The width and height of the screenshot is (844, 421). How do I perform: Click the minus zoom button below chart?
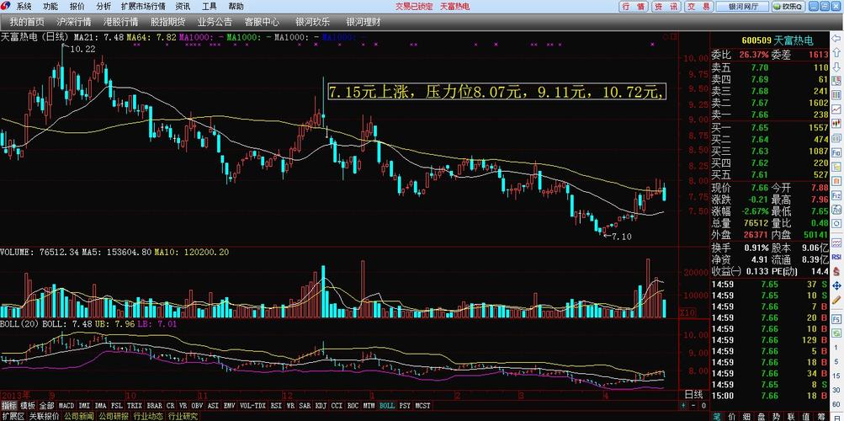click(x=694, y=405)
